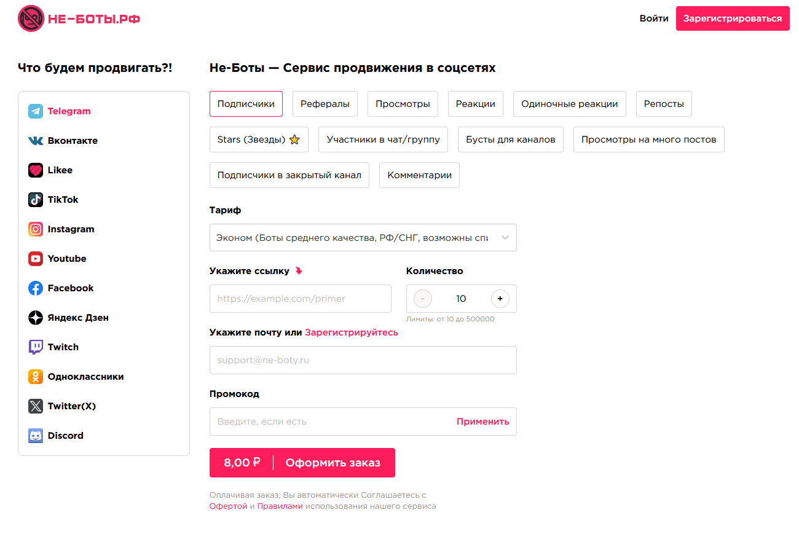Focus the email field support@ne-boty.ru
This screenshot has width=799, height=534.
coord(363,360)
